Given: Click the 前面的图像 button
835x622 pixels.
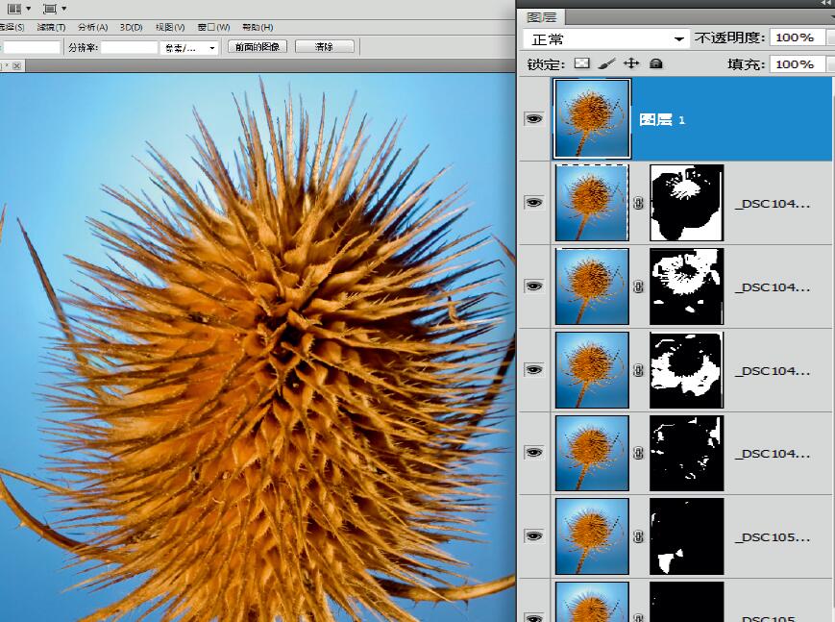Looking at the screenshot, I should click(x=258, y=47).
